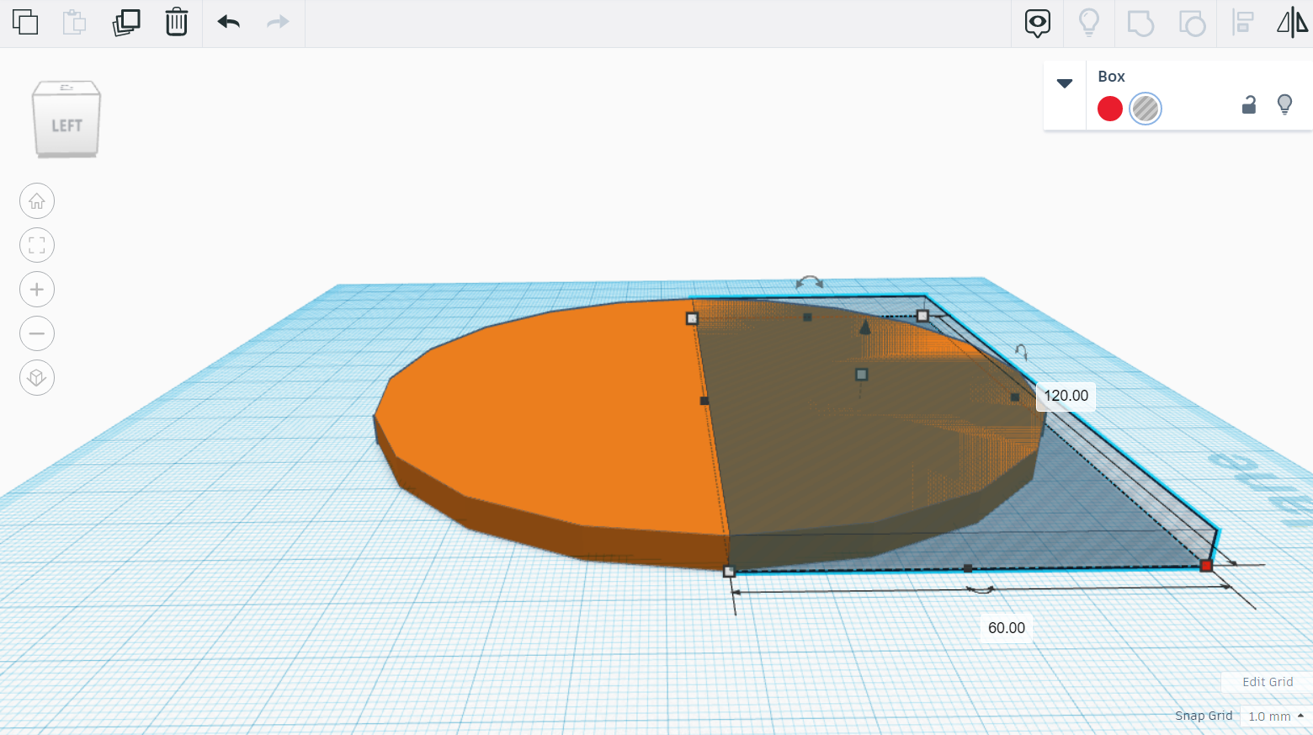Click the Paste clipboard icon
The image size is (1313, 735).
75,22
